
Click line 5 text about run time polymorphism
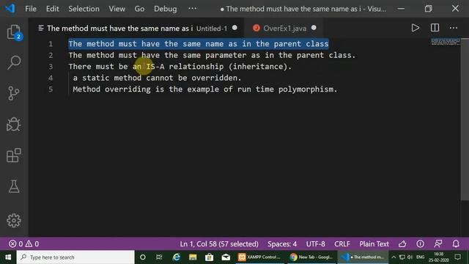(205, 89)
